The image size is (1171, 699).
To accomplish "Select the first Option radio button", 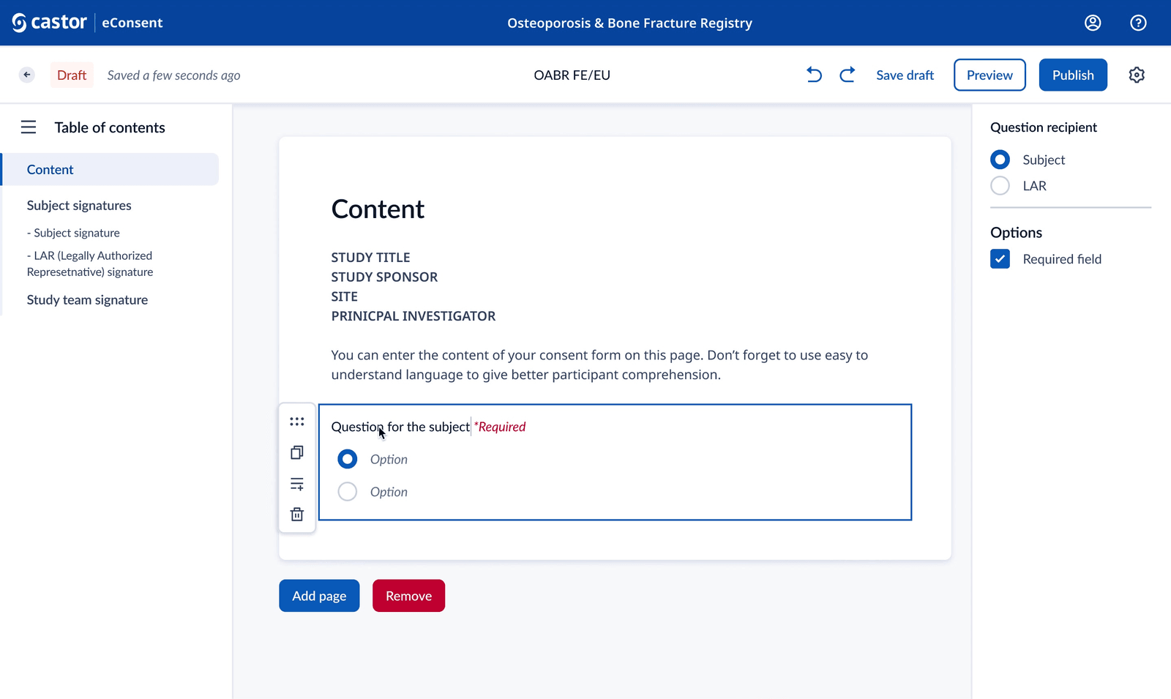I will [x=348, y=460].
